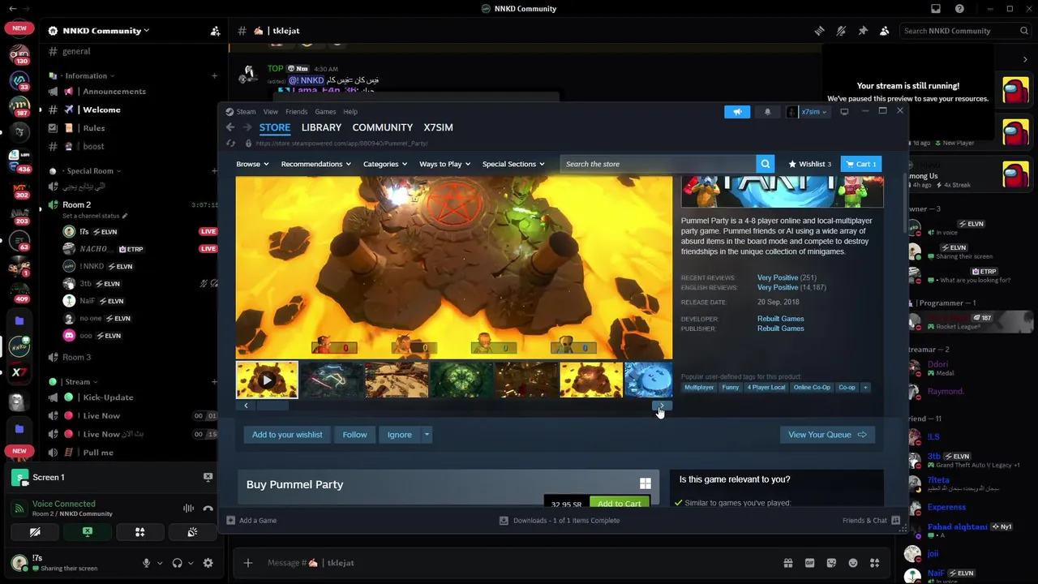Viewport: 1038px width, 584px height.
Task: Click the Steam store search magnifier button
Action: pos(765,164)
